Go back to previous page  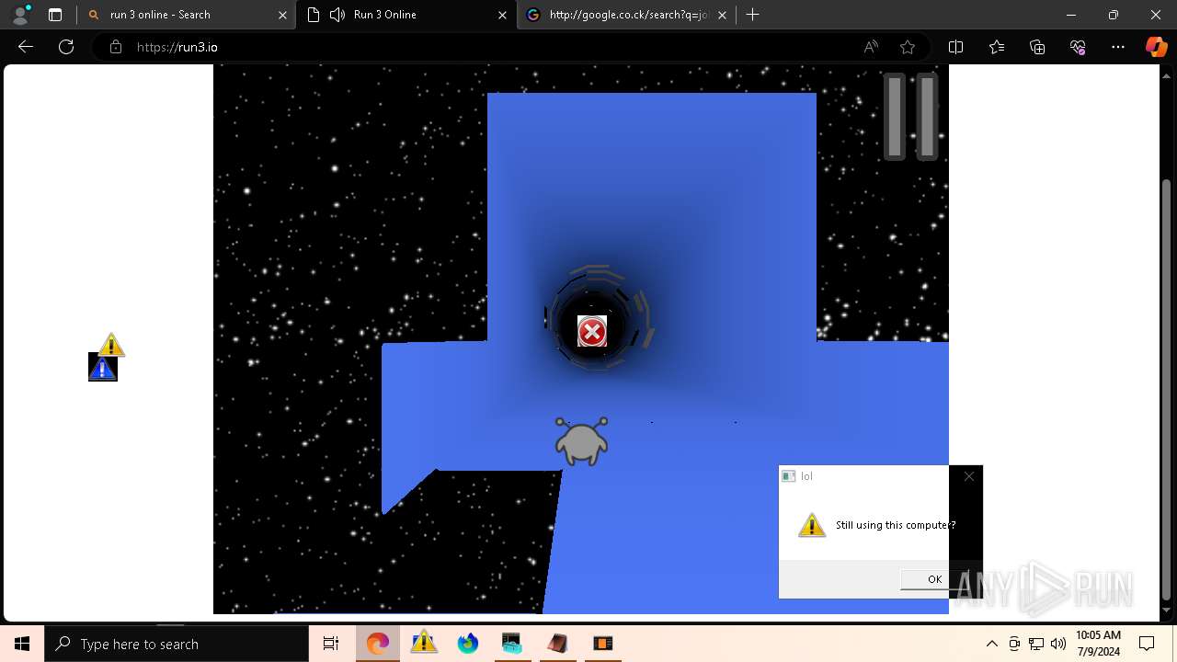coord(26,47)
